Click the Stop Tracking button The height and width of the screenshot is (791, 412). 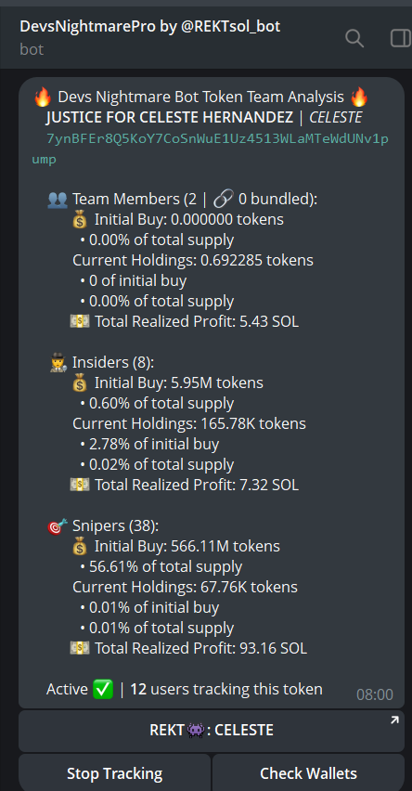click(x=114, y=773)
